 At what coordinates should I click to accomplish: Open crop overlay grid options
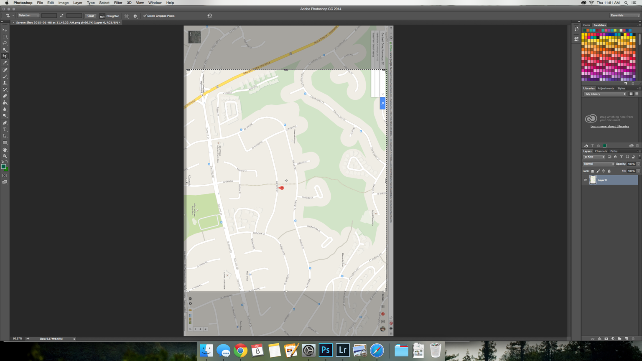click(x=126, y=16)
